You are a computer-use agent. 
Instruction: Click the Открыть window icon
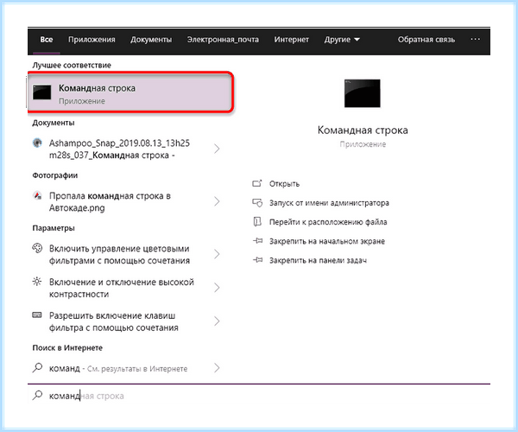point(257,183)
